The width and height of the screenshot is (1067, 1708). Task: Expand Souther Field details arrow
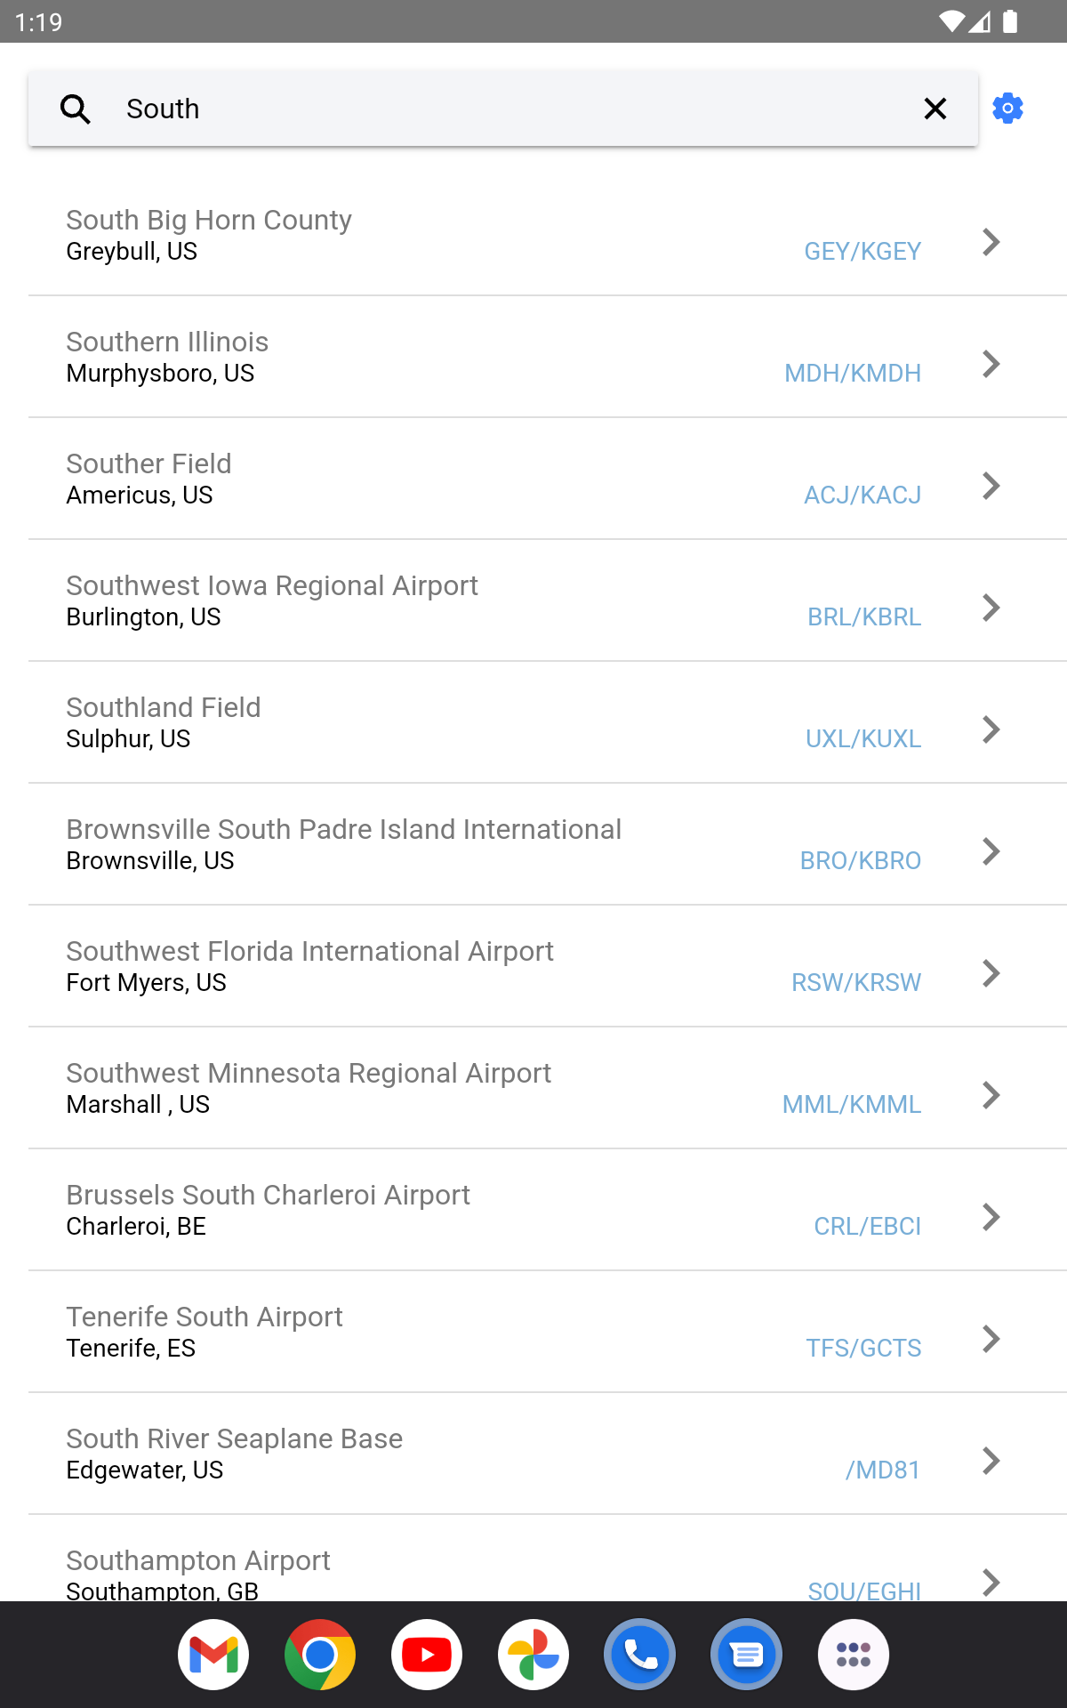pos(991,486)
